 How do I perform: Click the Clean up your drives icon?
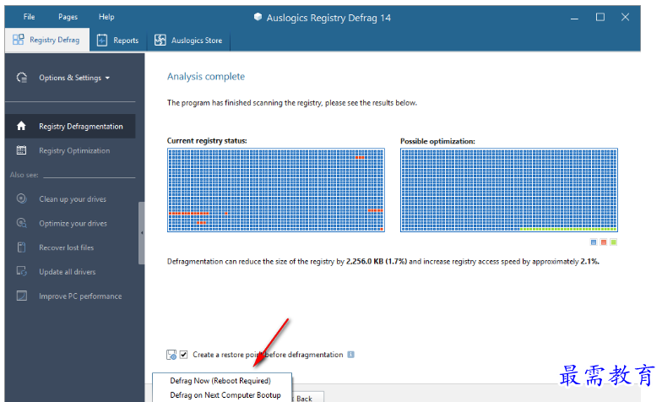(22, 198)
